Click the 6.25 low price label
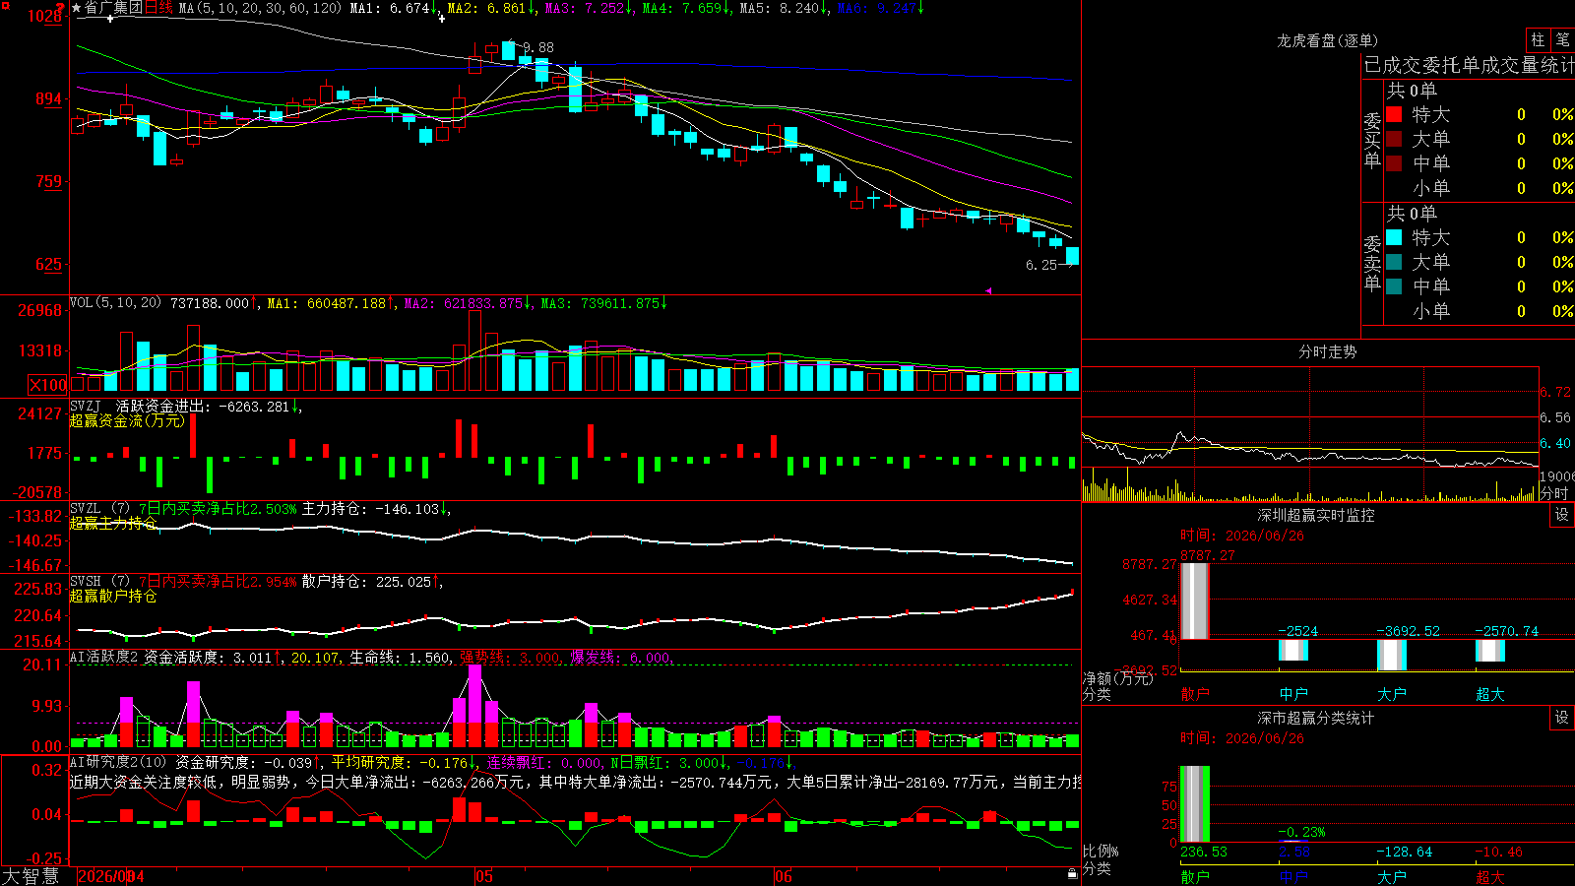 pyautogui.click(x=1041, y=265)
